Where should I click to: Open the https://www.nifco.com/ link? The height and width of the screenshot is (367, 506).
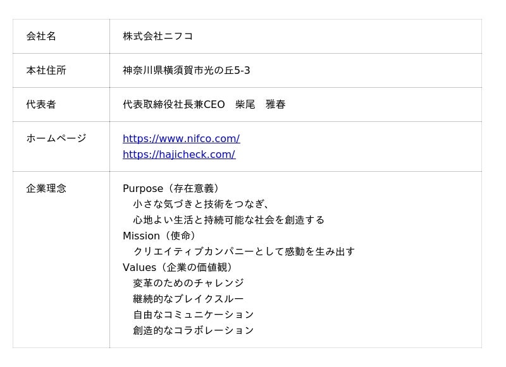coord(181,139)
